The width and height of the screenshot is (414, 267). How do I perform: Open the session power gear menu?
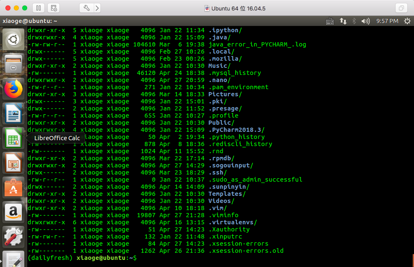click(407, 21)
